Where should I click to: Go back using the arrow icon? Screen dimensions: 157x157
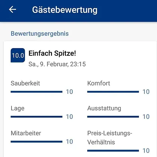point(12,10)
